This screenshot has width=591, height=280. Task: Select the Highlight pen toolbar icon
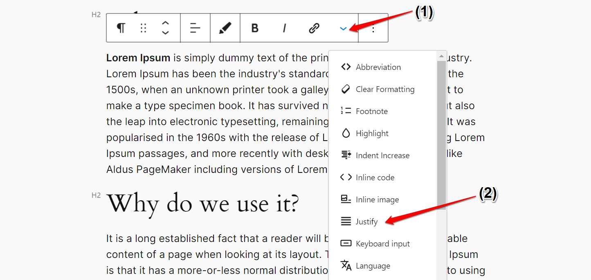click(x=225, y=28)
